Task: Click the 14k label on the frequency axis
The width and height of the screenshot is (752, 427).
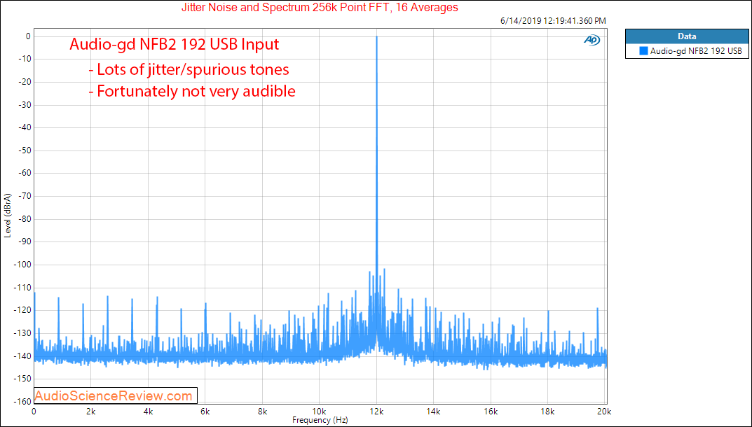Action: (434, 411)
